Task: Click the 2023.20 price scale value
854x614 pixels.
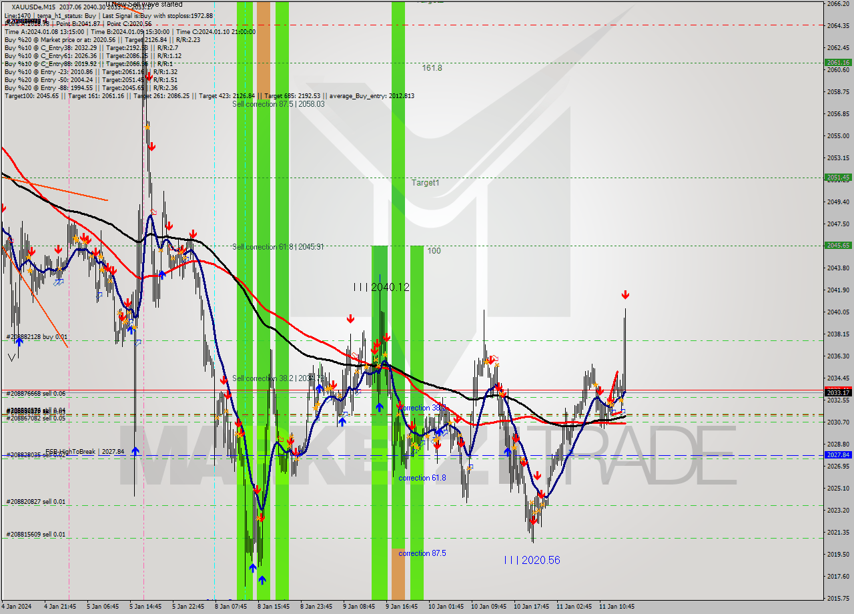Action: [x=837, y=511]
